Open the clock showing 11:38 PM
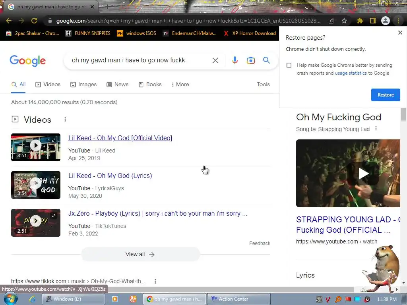This screenshot has height=305, width=407. click(386, 299)
